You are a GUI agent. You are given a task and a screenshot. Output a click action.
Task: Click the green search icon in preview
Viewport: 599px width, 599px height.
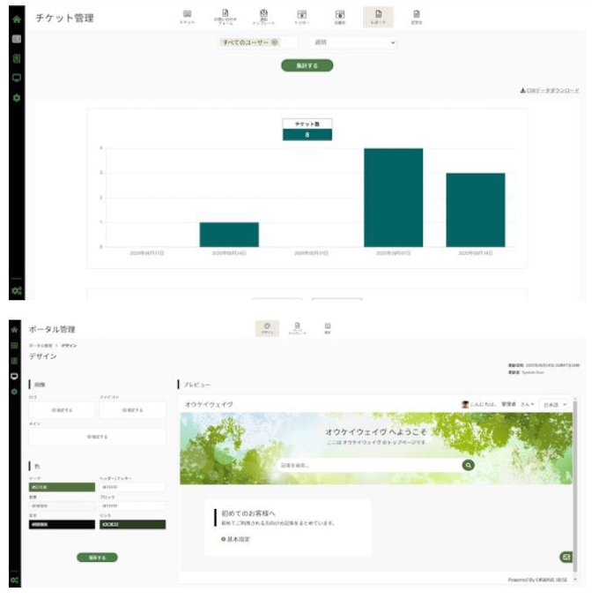point(469,464)
